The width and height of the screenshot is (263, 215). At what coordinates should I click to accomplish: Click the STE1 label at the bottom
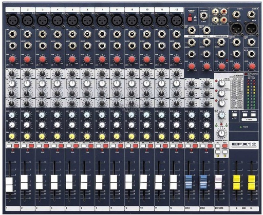pos(187,208)
